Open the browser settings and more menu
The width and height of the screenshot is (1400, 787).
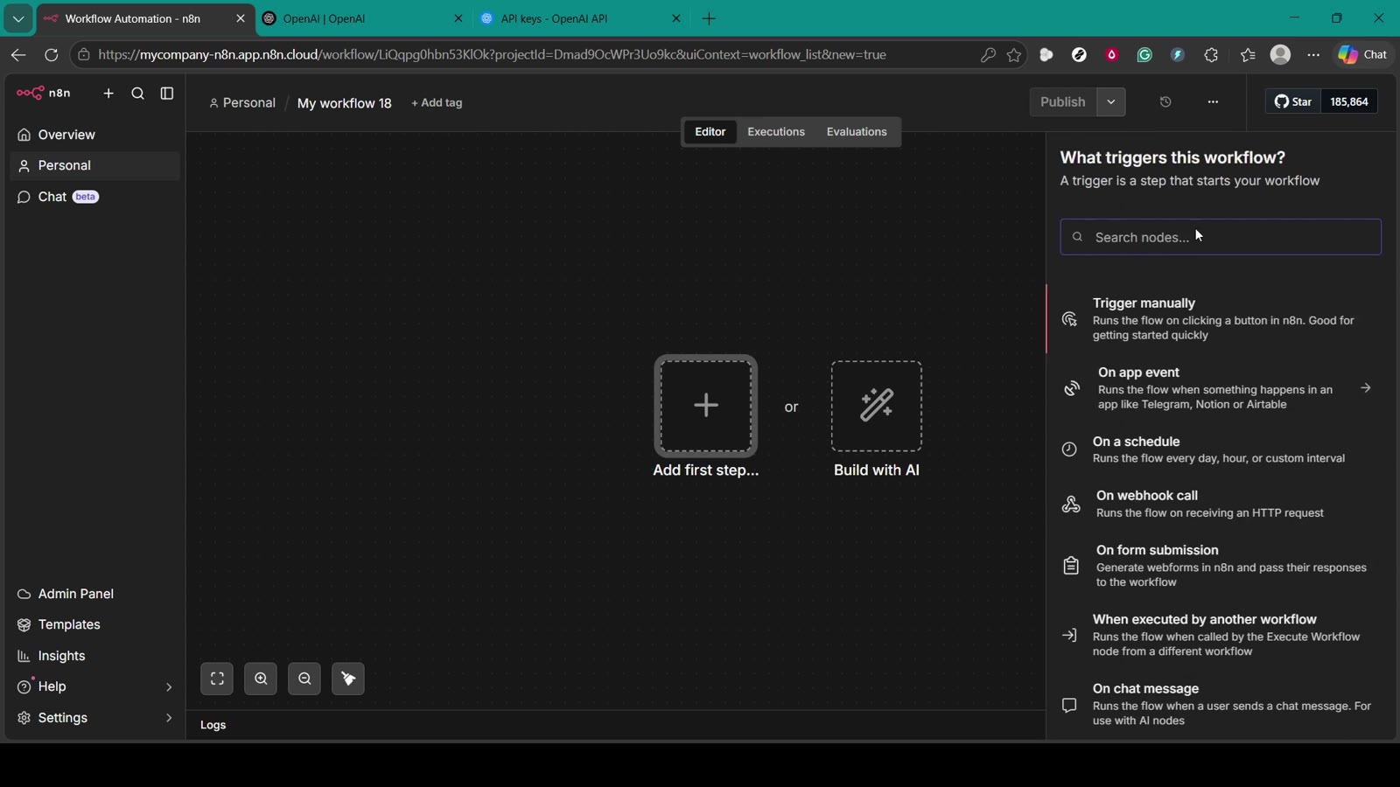(1313, 55)
